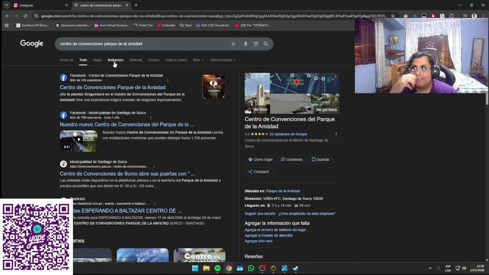
Task: Open the Portal Dse bookmark
Action: (143, 25)
